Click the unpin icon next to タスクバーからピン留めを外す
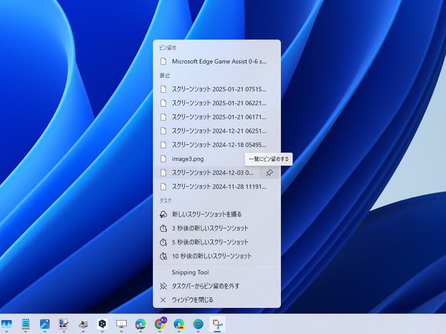The width and height of the screenshot is (446, 334). tap(163, 286)
